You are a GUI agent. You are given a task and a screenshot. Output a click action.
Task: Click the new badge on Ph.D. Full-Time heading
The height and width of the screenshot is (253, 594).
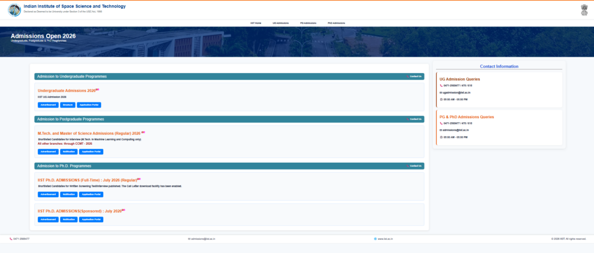139,179
